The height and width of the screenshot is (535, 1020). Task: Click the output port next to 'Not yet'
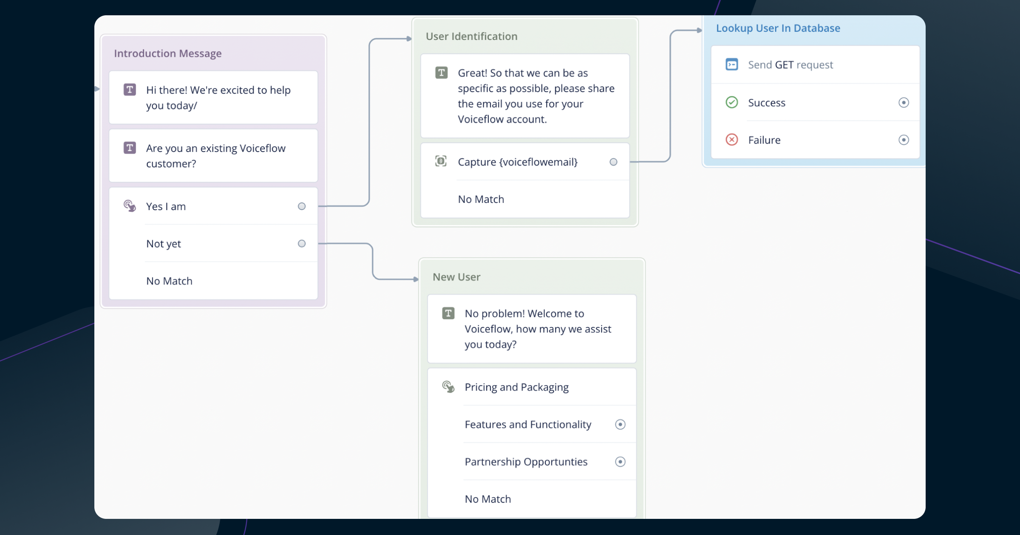point(302,244)
